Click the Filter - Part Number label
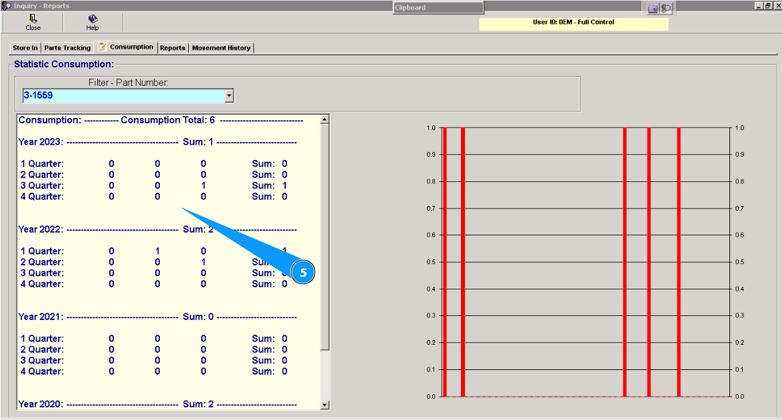 click(128, 83)
